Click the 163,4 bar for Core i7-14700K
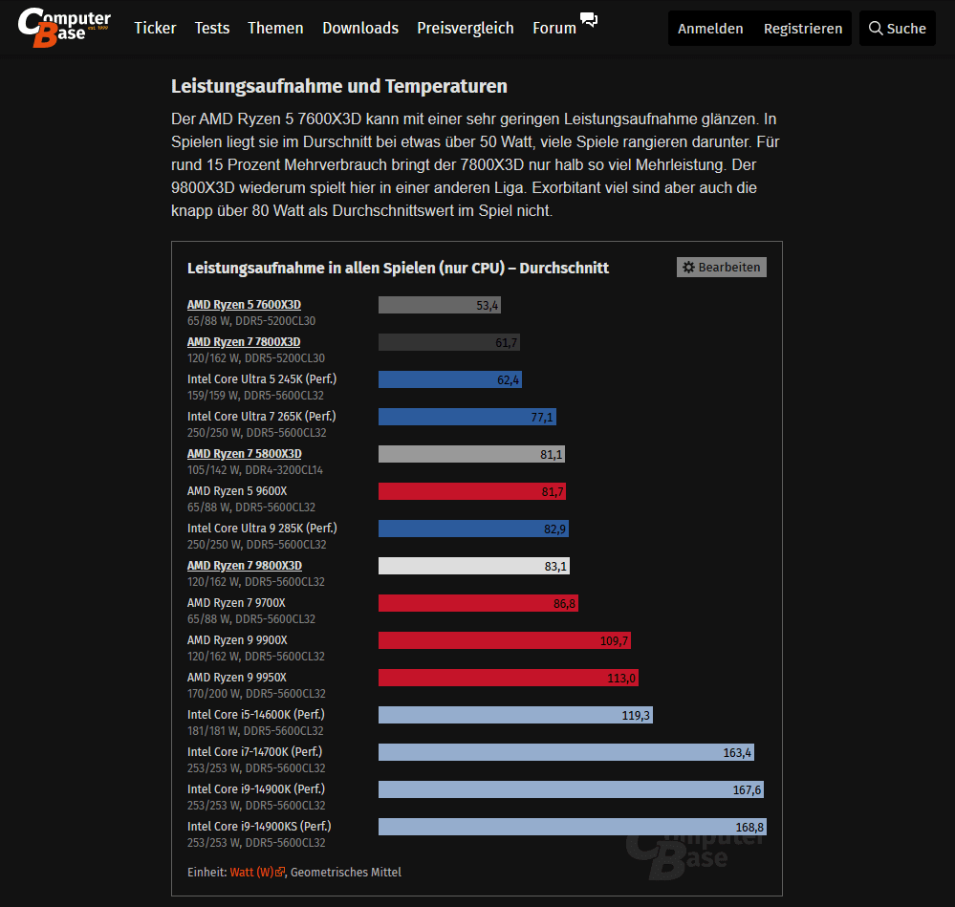Screen dimensions: 955x907 click(x=567, y=752)
